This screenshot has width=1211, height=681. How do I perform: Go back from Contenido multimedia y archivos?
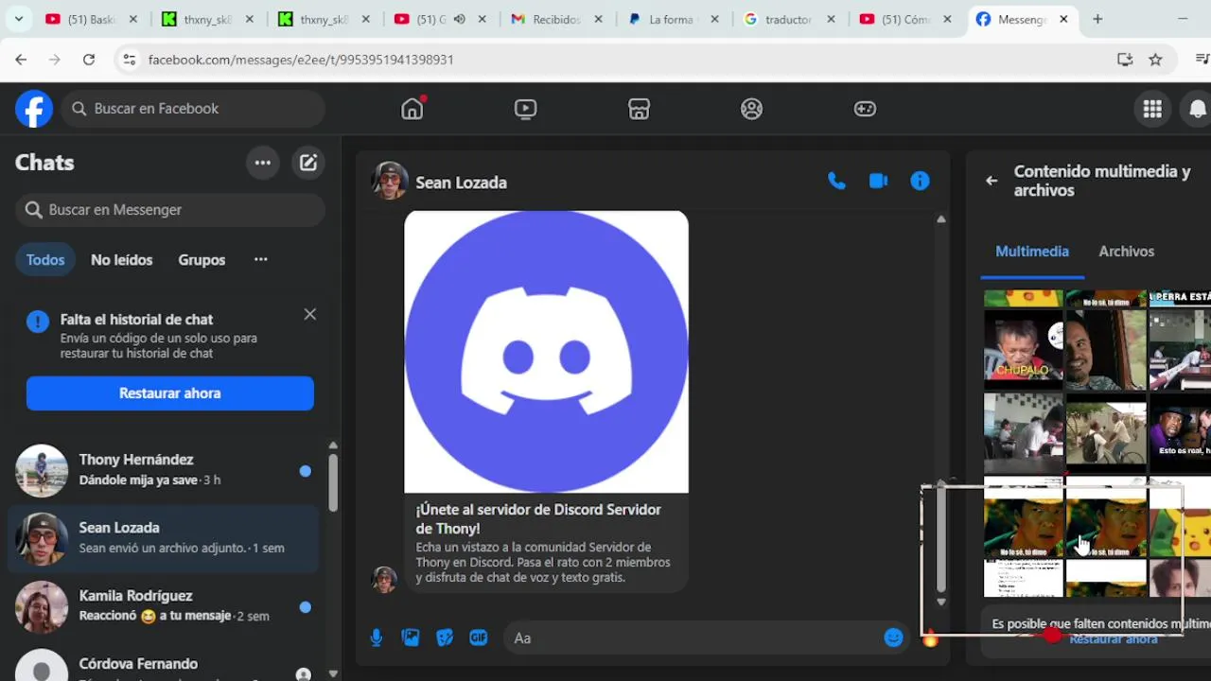992,181
